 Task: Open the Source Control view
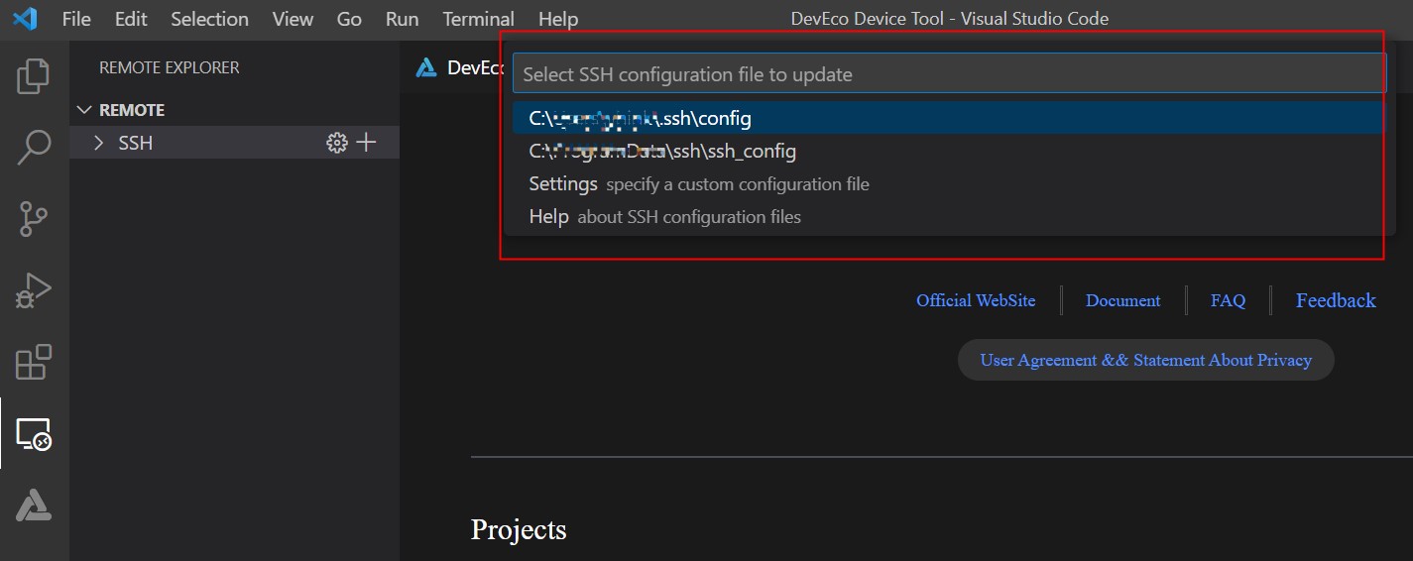[34, 218]
